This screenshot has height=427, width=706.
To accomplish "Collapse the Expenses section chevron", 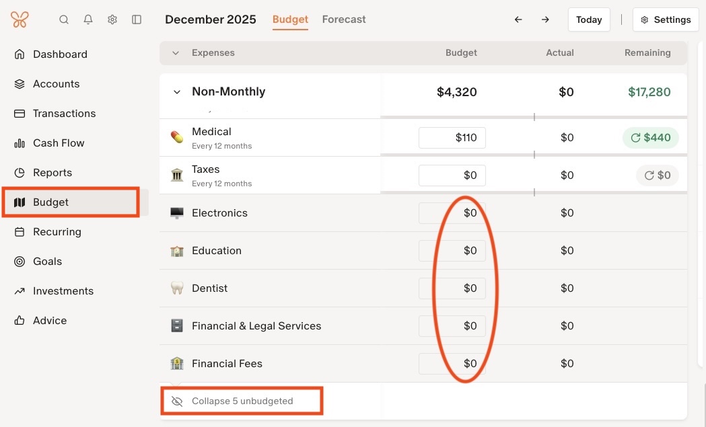I will tap(176, 53).
